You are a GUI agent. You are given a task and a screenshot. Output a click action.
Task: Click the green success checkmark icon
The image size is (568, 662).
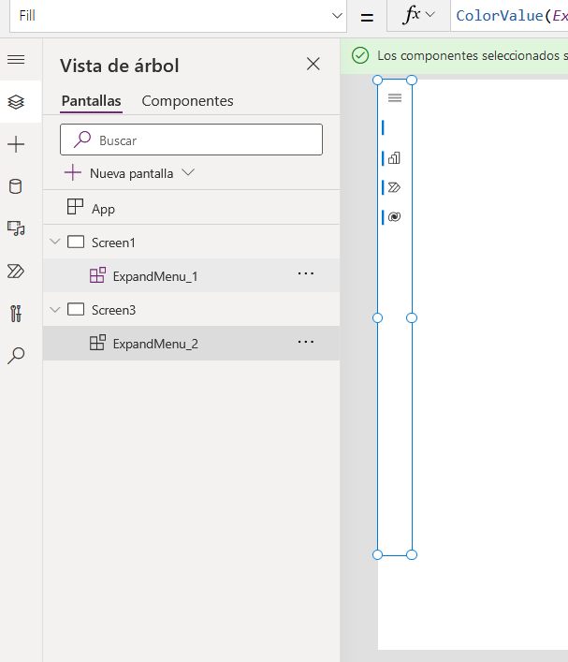360,55
